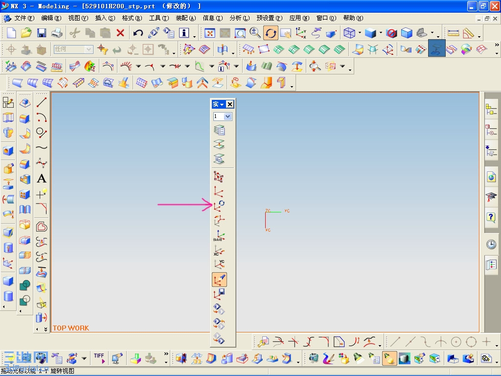Image resolution: width=501 pixels, height=376 pixels.
Task: Close the floating WCS toolbar
Action: 230,104
